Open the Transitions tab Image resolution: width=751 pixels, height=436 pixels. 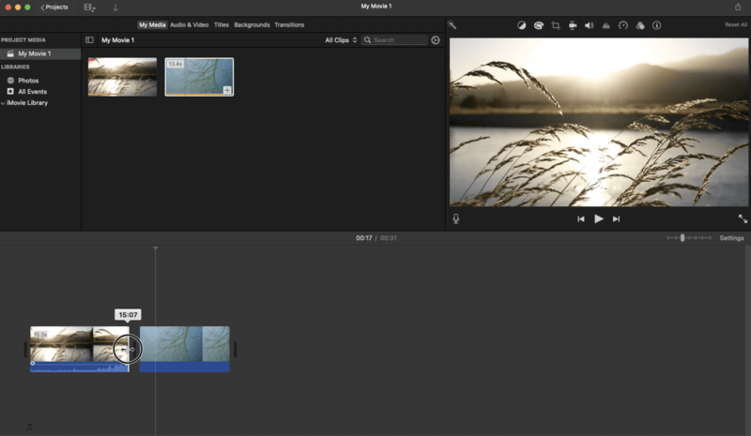click(289, 25)
